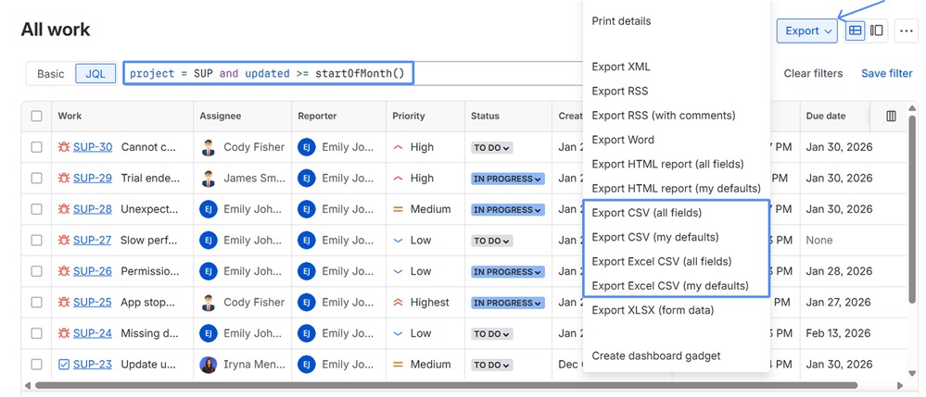Image resolution: width=926 pixels, height=397 pixels.
Task: Open TO DO status dropdown for SUP-30
Action: click(492, 147)
